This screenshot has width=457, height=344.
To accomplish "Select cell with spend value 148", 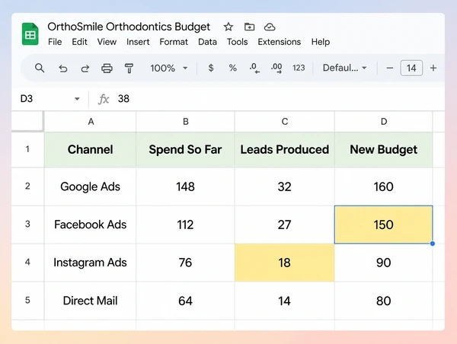I will click(x=185, y=186).
